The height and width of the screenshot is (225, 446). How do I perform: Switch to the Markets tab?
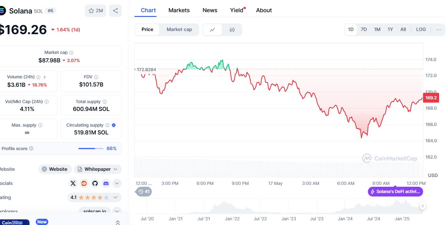click(179, 10)
